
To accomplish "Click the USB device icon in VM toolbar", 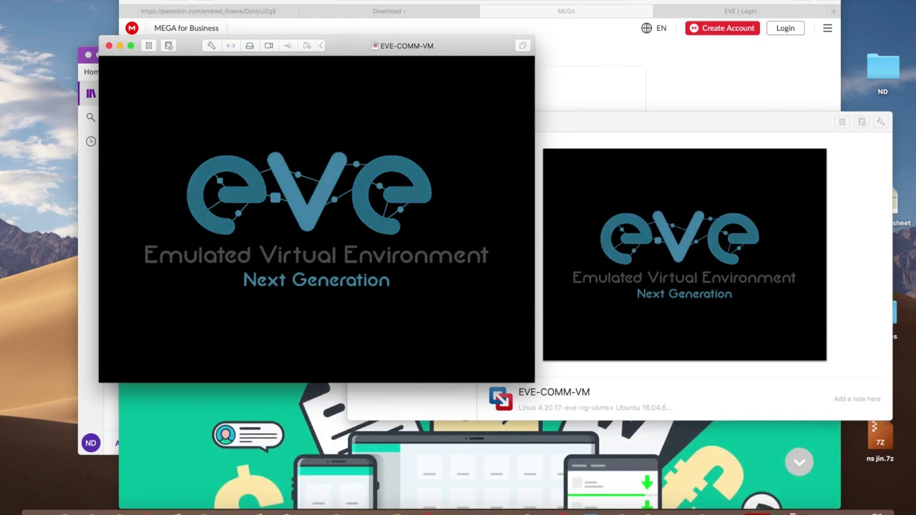I will tap(288, 46).
